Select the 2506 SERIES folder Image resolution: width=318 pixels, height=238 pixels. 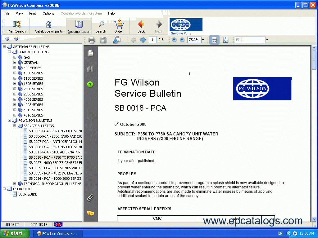[33, 89]
